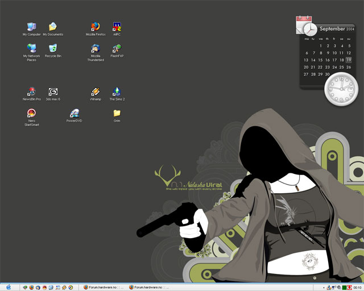Click the taskbar clock showing 00:10
The width and height of the screenshot is (364, 291).
(357, 288)
